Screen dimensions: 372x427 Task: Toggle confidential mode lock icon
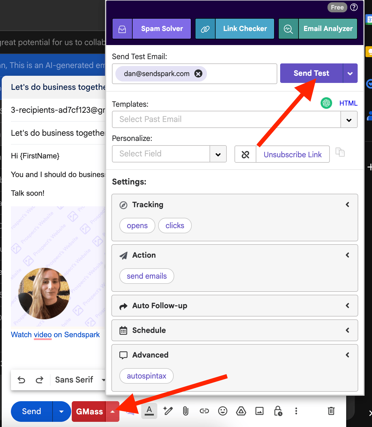click(278, 411)
